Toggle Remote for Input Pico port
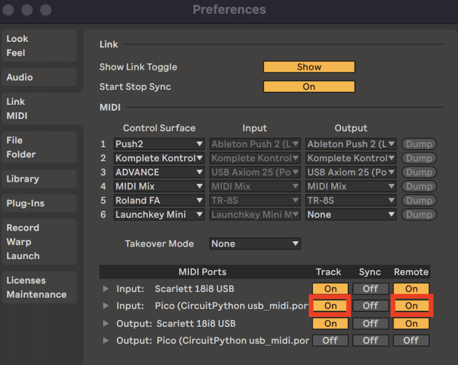 411,306
